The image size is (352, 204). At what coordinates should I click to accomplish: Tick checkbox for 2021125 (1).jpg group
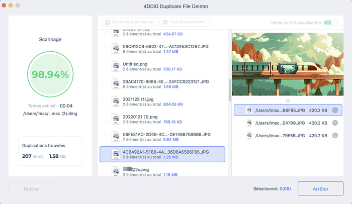105,101
